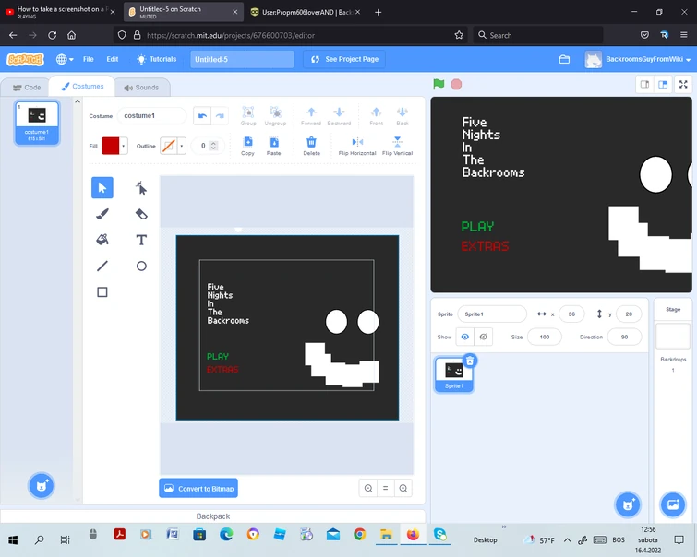
Task: Click the Redo arrow button
Action: coord(220,116)
